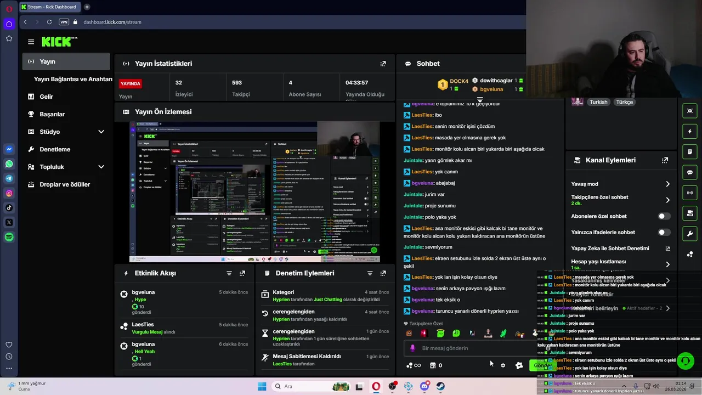Viewport: 702px width, 395px height.
Task: Click the DOCK4 leaderboard entry
Action: 454,84
